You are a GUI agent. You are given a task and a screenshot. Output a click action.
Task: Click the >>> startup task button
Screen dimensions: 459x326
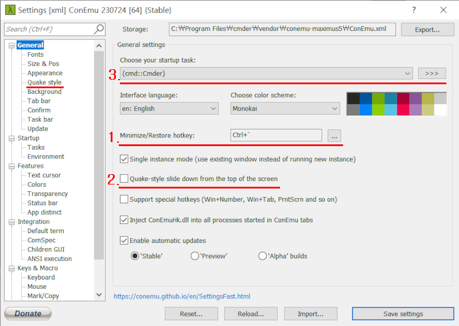[x=432, y=73]
